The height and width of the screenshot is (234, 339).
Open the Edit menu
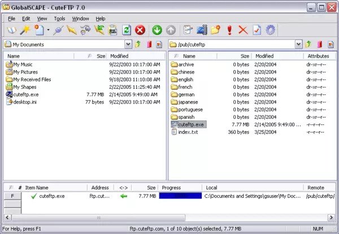[26, 19]
